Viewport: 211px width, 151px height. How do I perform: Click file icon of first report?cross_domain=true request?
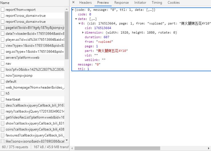click(3, 16)
